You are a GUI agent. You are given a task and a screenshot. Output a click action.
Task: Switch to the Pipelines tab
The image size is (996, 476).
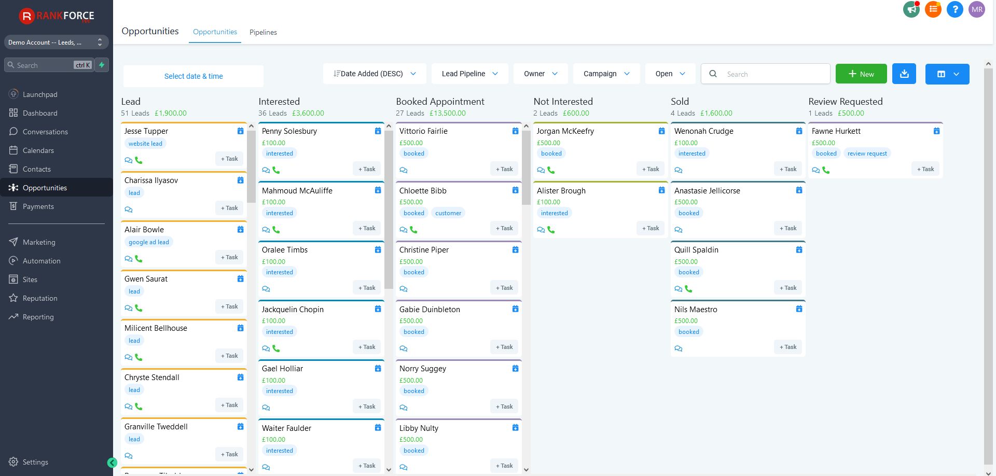pos(263,32)
